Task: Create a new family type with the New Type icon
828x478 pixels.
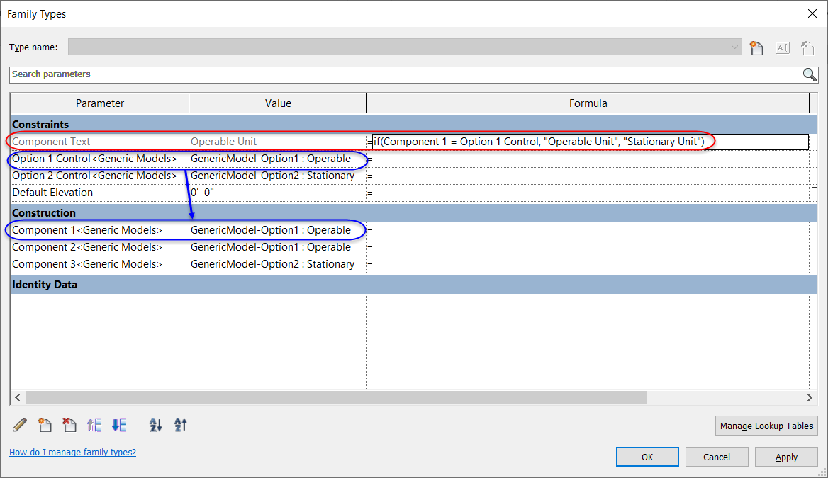Action: click(x=756, y=47)
